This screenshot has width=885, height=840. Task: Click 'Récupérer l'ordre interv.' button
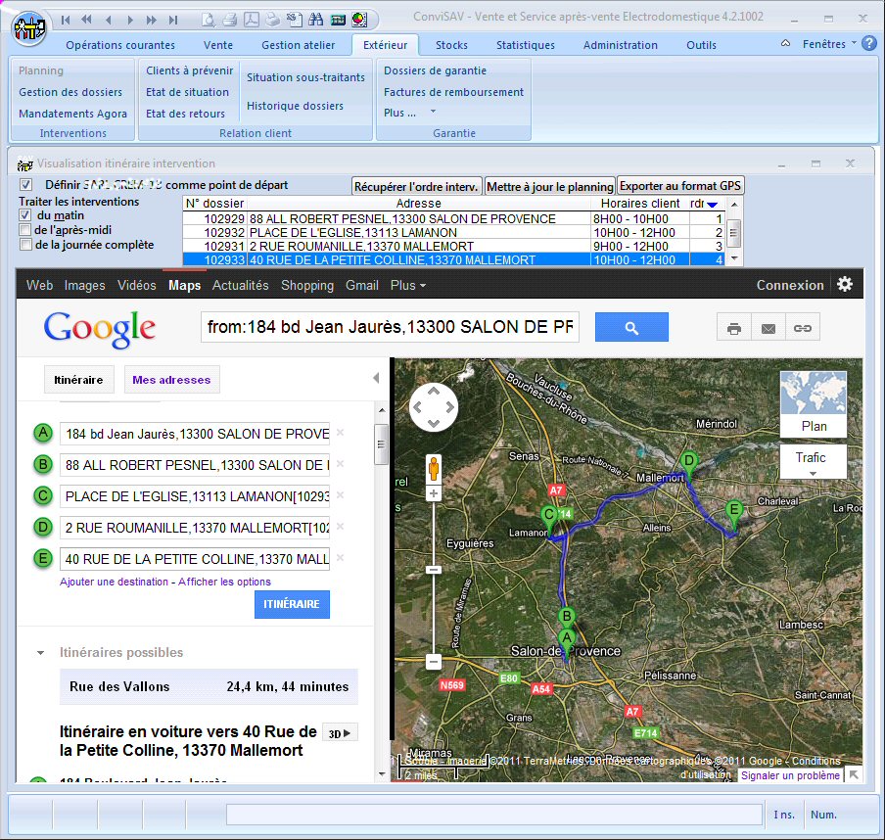[417, 186]
